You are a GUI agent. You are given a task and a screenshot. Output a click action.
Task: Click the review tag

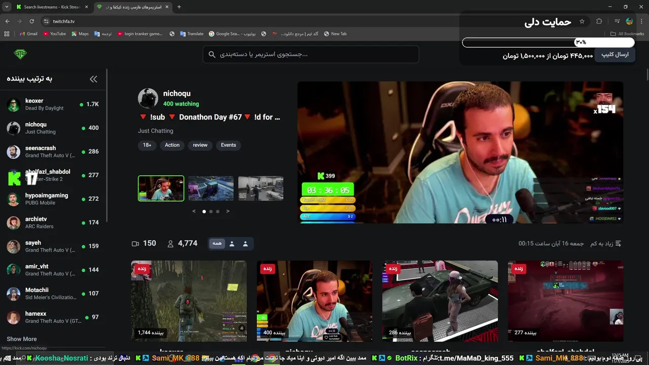coord(200,145)
